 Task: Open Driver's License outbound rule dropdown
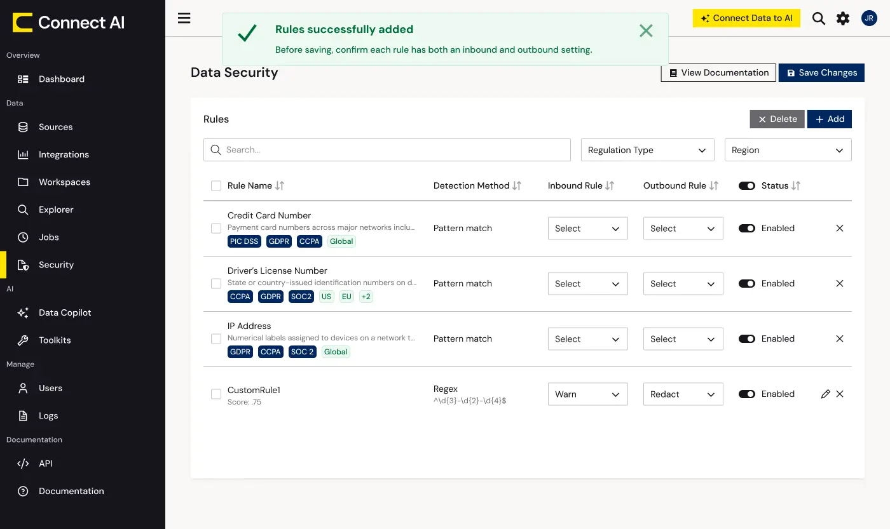click(x=683, y=284)
